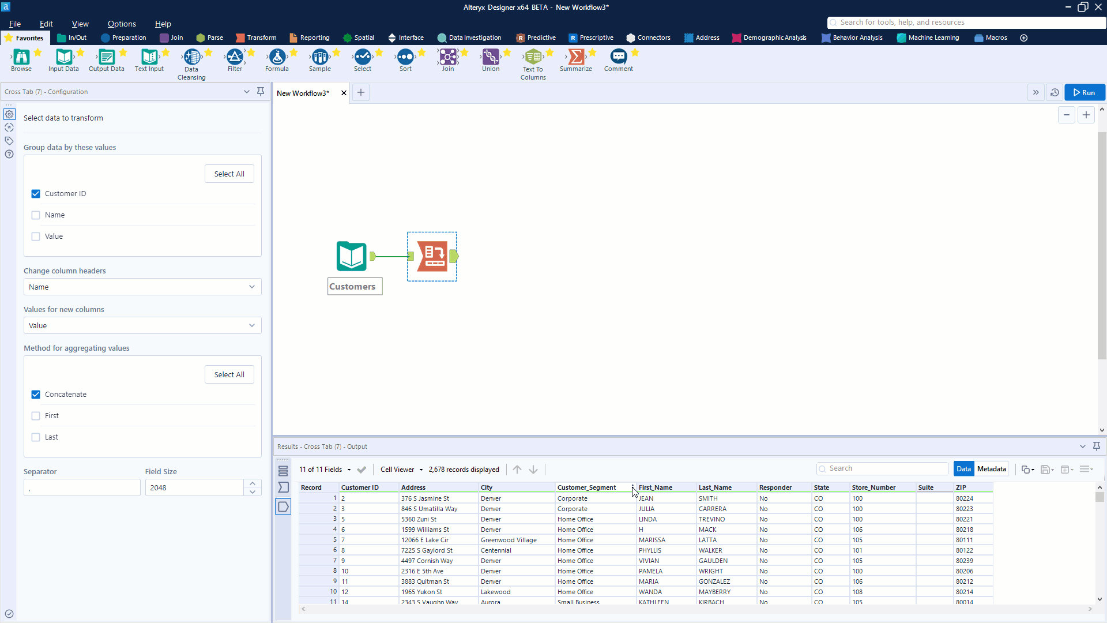
Task: Switch results to Metadata view
Action: point(991,469)
